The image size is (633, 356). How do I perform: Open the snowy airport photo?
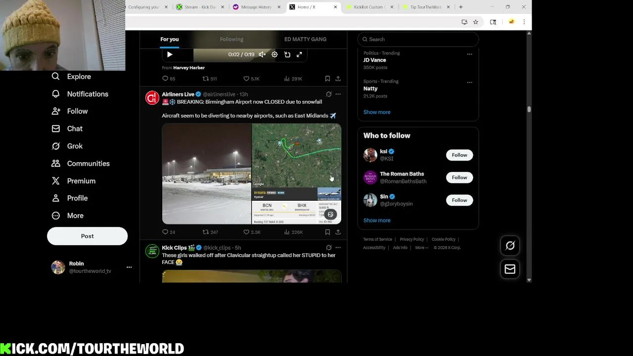(207, 174)
